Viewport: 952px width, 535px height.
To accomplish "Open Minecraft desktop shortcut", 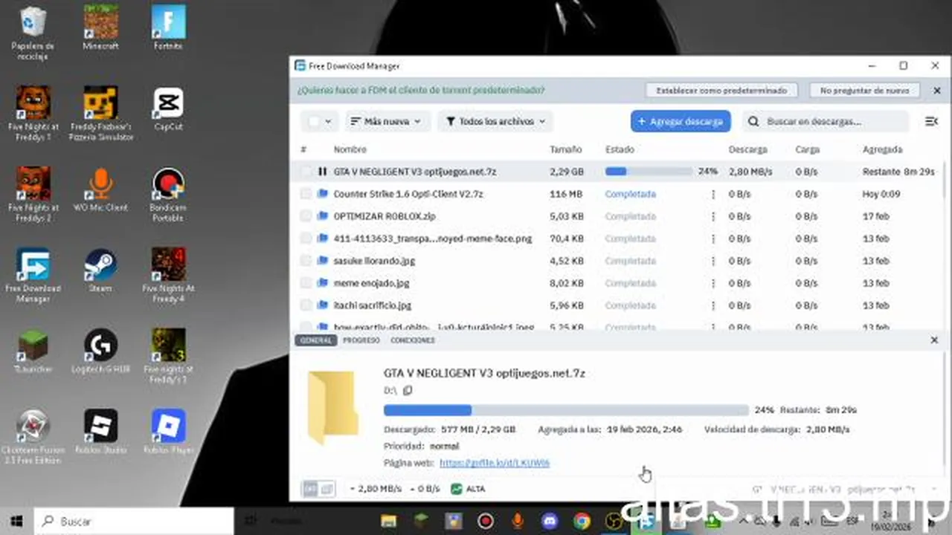I will (100, 28).
